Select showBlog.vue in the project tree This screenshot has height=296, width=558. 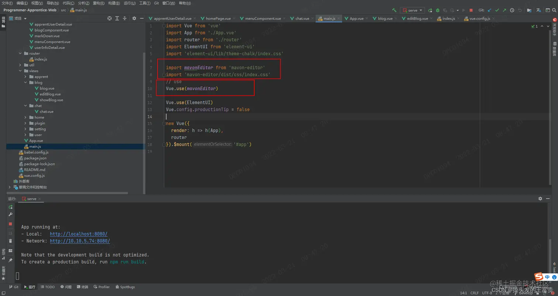coord(51,100)
